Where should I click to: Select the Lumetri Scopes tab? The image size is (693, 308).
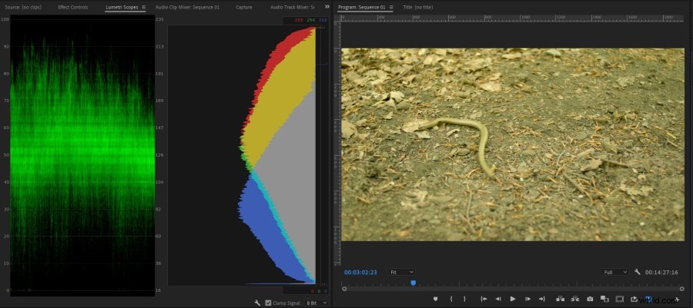pyautogui.click(x=122, y=8)
